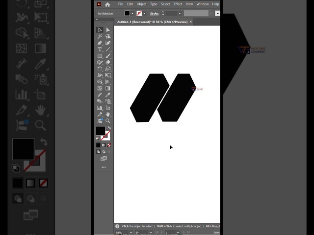
Task: Set paint mode to None
Action: click(x=109, y=145)
